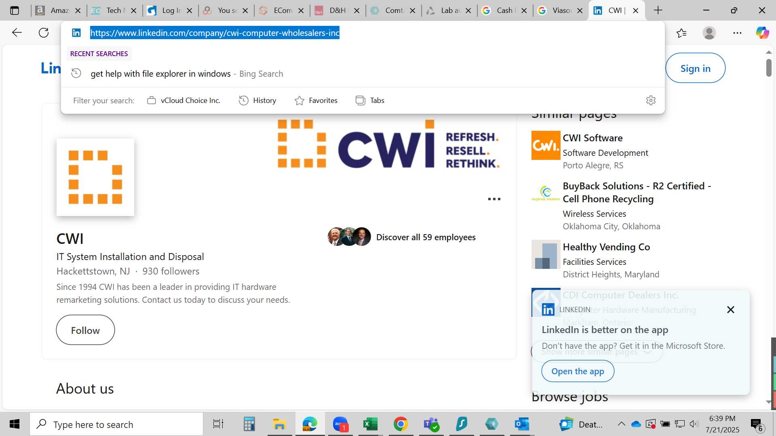Switch to Microsoft Edge taskbar icon
The image size is (776, 436).
click(310, 424)
